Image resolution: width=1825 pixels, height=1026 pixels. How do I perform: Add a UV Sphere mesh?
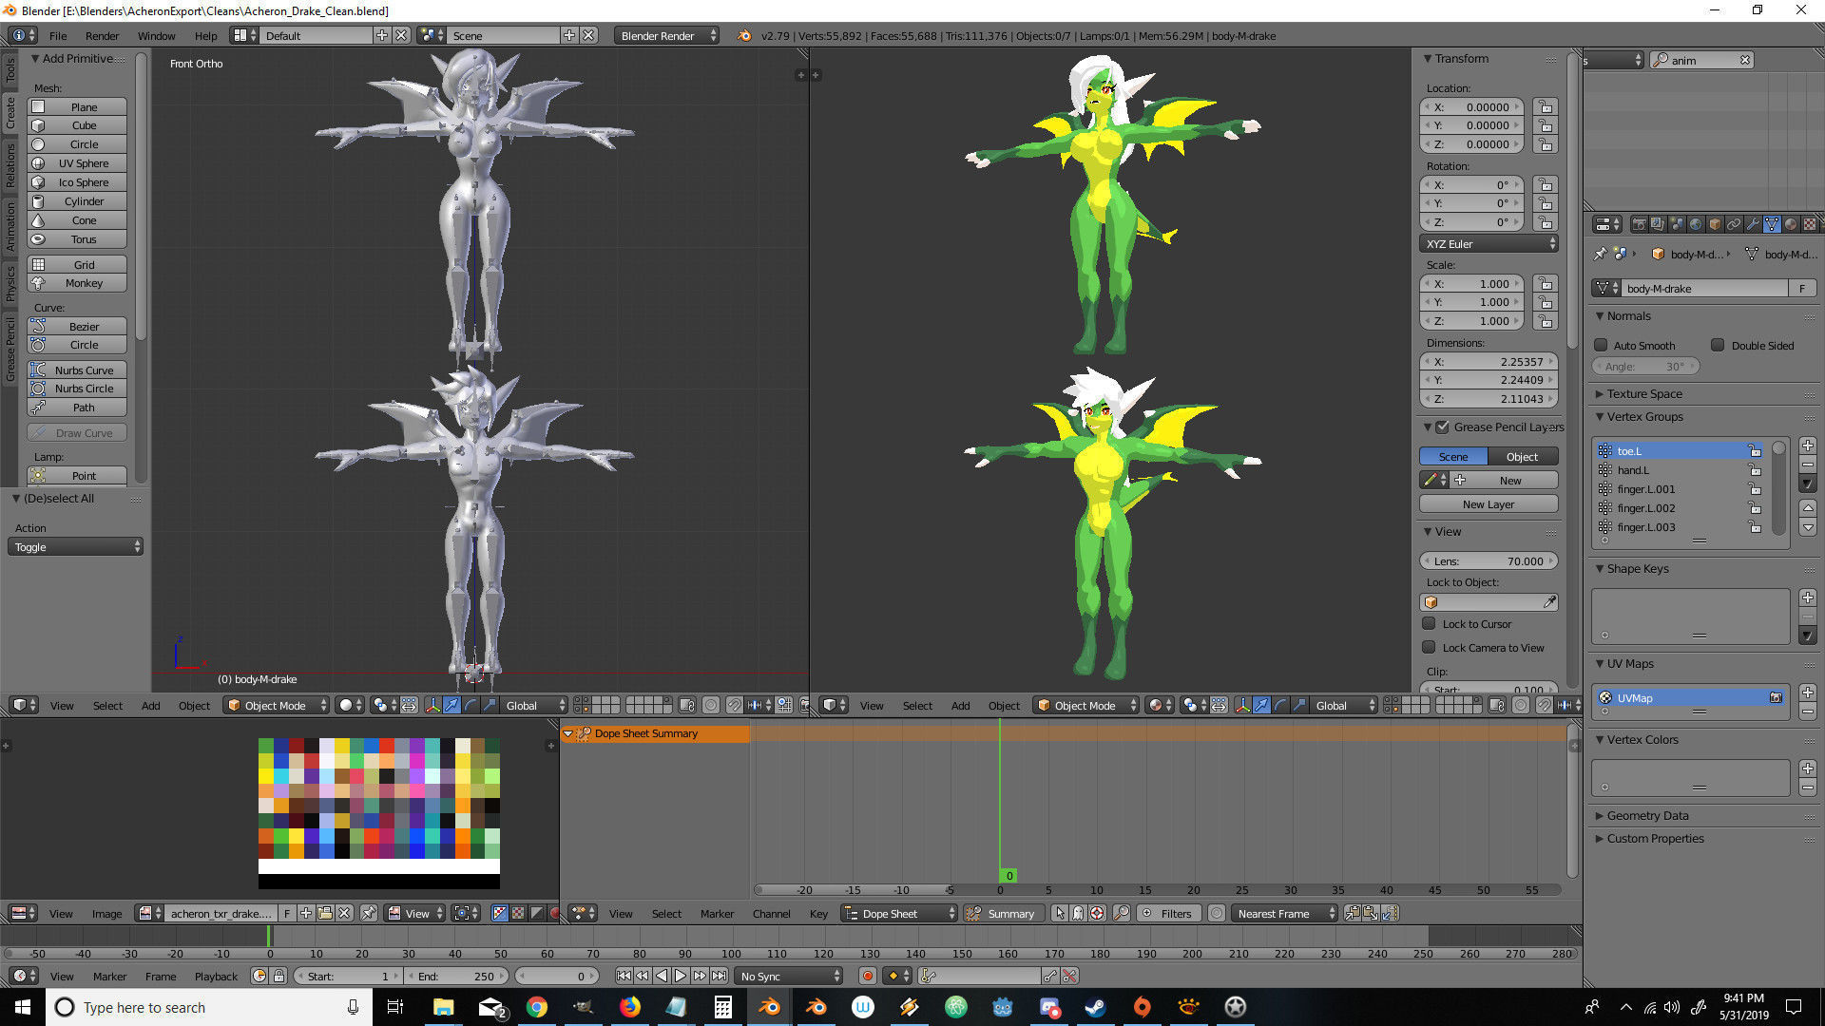(84, 163)
